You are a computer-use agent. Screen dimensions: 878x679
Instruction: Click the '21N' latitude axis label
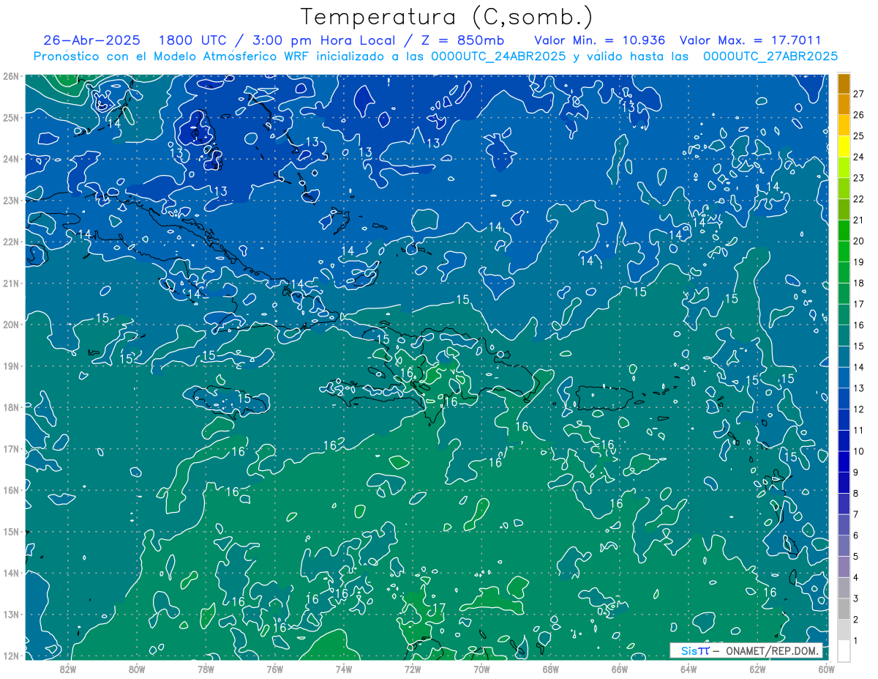click(x=11, y=283)
